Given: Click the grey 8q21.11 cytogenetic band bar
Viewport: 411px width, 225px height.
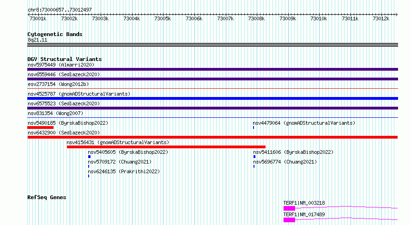Looking at the screenshot, I should 212,45.
